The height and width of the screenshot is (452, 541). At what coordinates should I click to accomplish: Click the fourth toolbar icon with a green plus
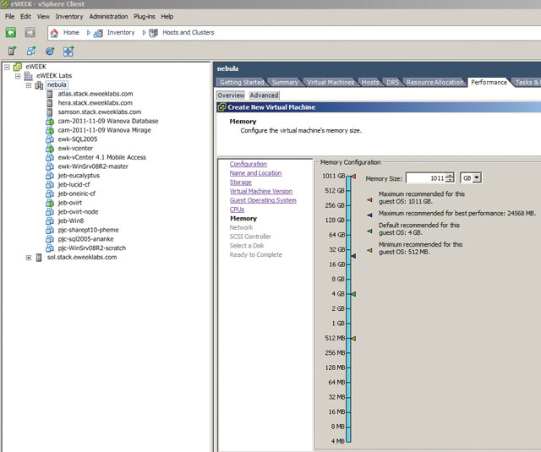click(68, 51)
